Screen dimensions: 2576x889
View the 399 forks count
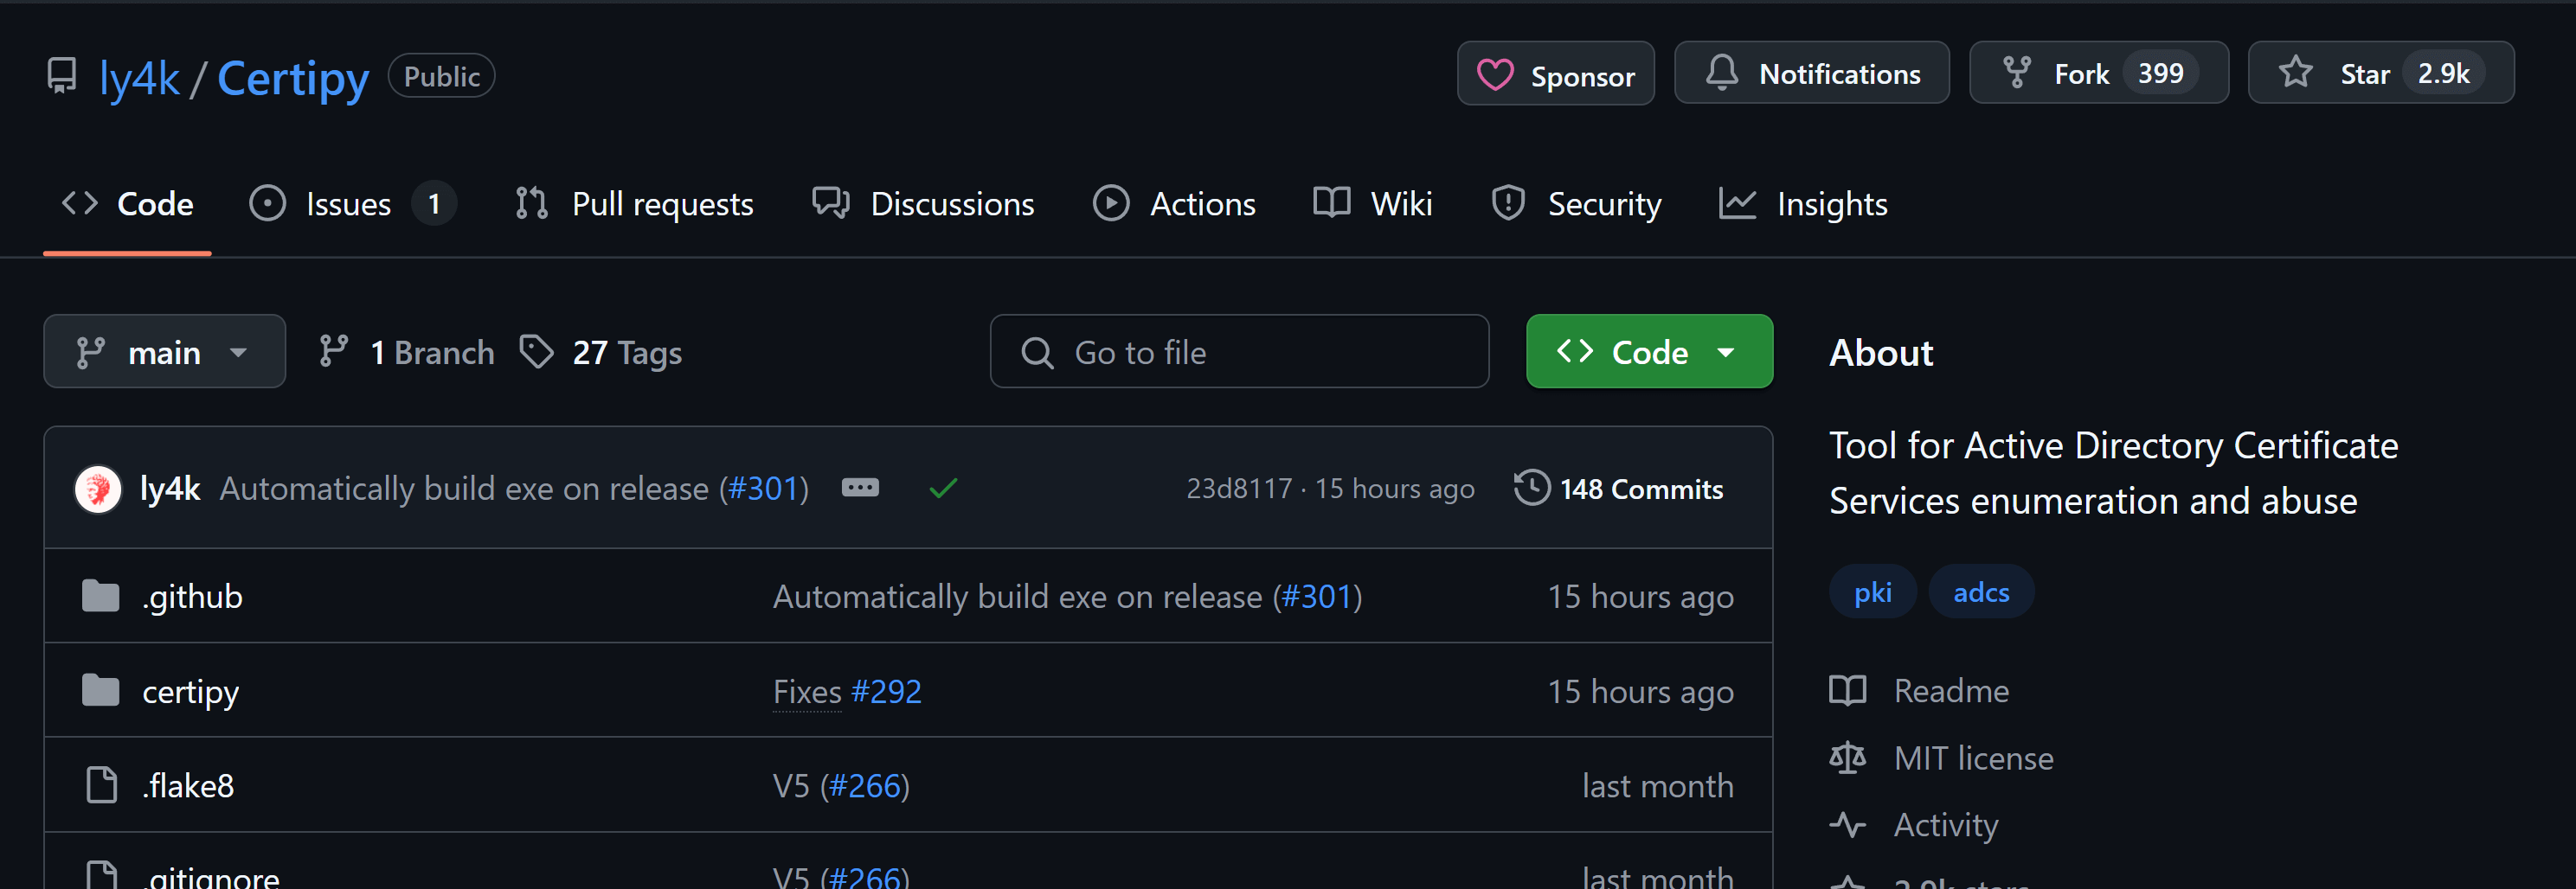(2160, 73)
